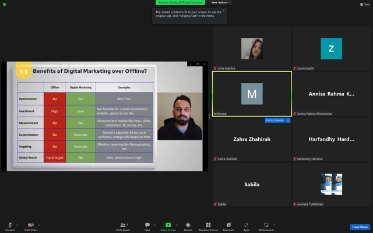373x233 pixels.
Task: Open video options arrow next to Start Video
Action: (39, 225)
